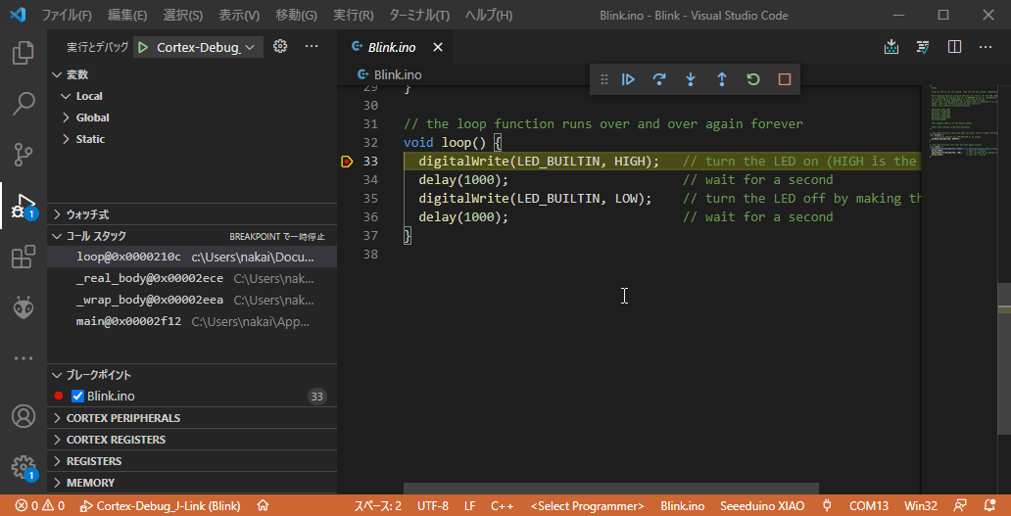Click <Select Programmer> in status bar
1011x516 pixels.
(588, 505)
